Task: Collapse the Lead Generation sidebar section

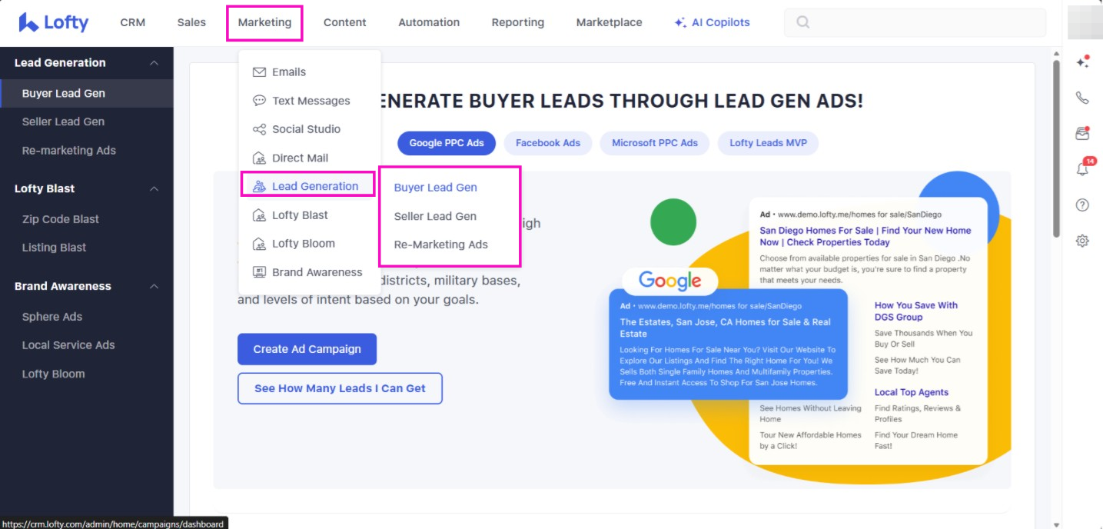Action: point(154,63)
